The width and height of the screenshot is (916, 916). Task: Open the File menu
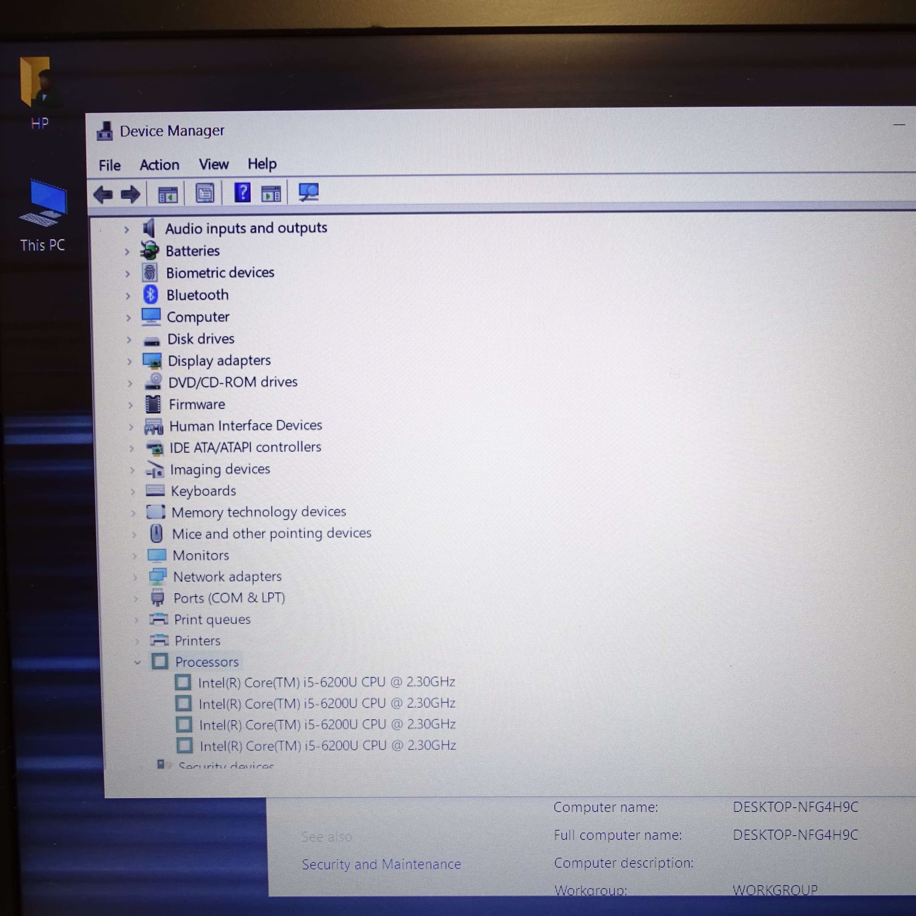coord(110,165)
